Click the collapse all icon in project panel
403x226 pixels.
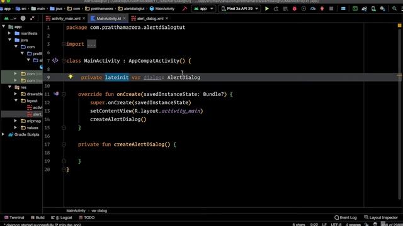coord(32,18)
